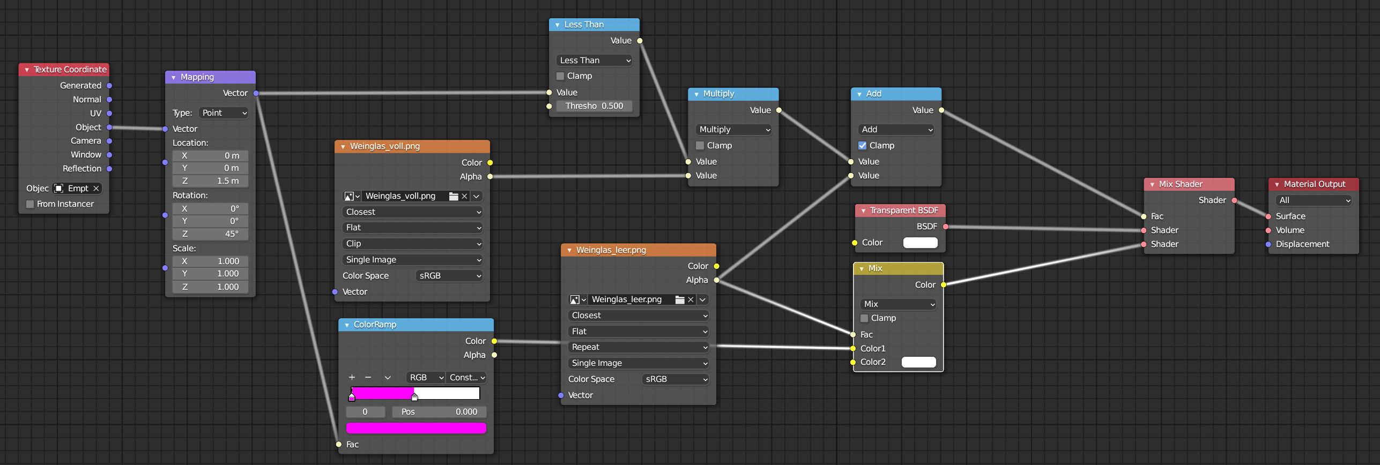
Task: Click Threshold 0.500 field in Less Than
Action: 595,106
